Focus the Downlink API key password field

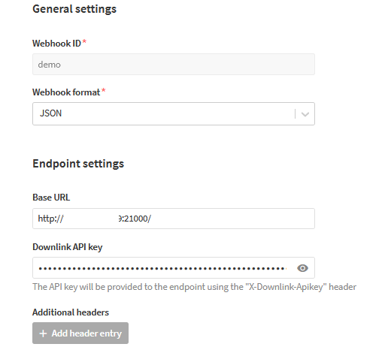point(174,268)
